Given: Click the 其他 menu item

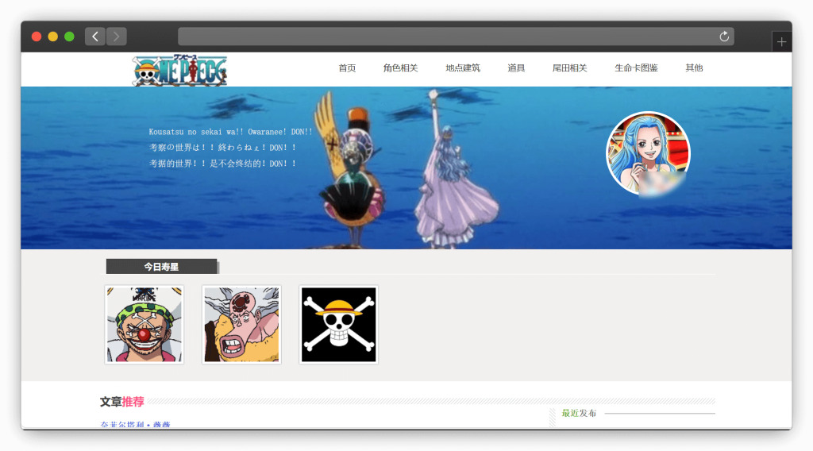Looking at the screenshot, I should (x=694, y=68).
